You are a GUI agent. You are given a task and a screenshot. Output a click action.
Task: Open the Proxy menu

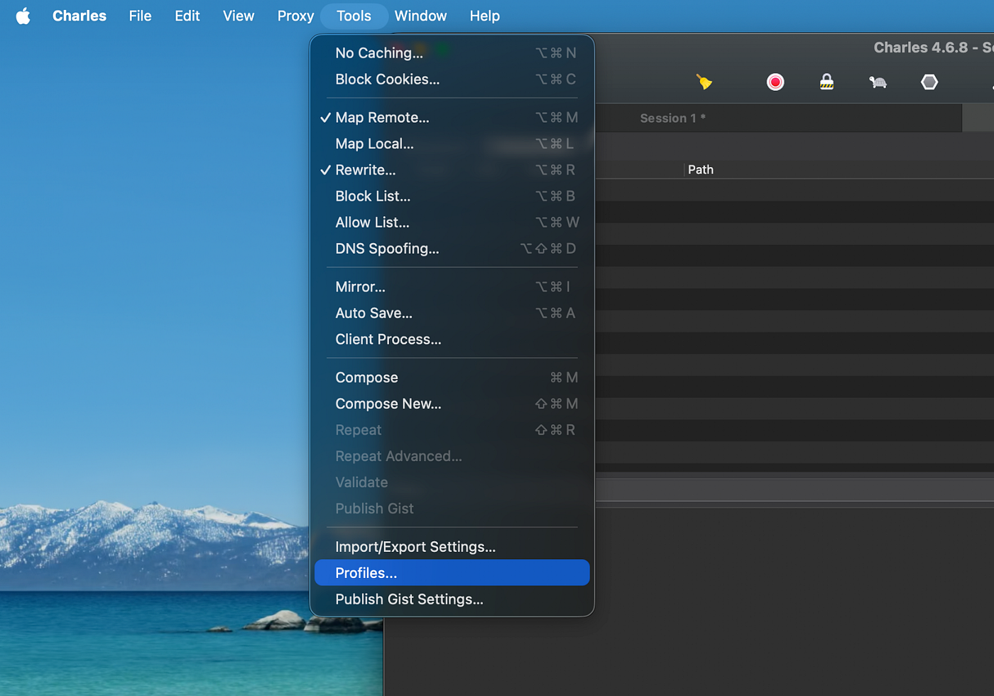(295, 16)
